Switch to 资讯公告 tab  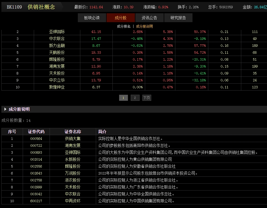pyautogui.click(x=149, y=18)
